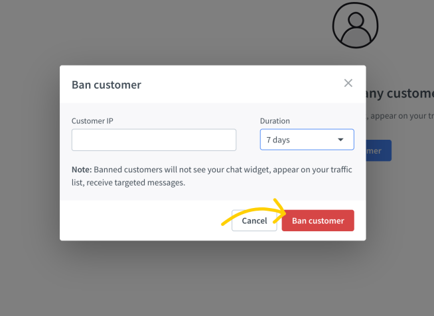Close the Ban customer dialog with X

(x=348, y=83)
